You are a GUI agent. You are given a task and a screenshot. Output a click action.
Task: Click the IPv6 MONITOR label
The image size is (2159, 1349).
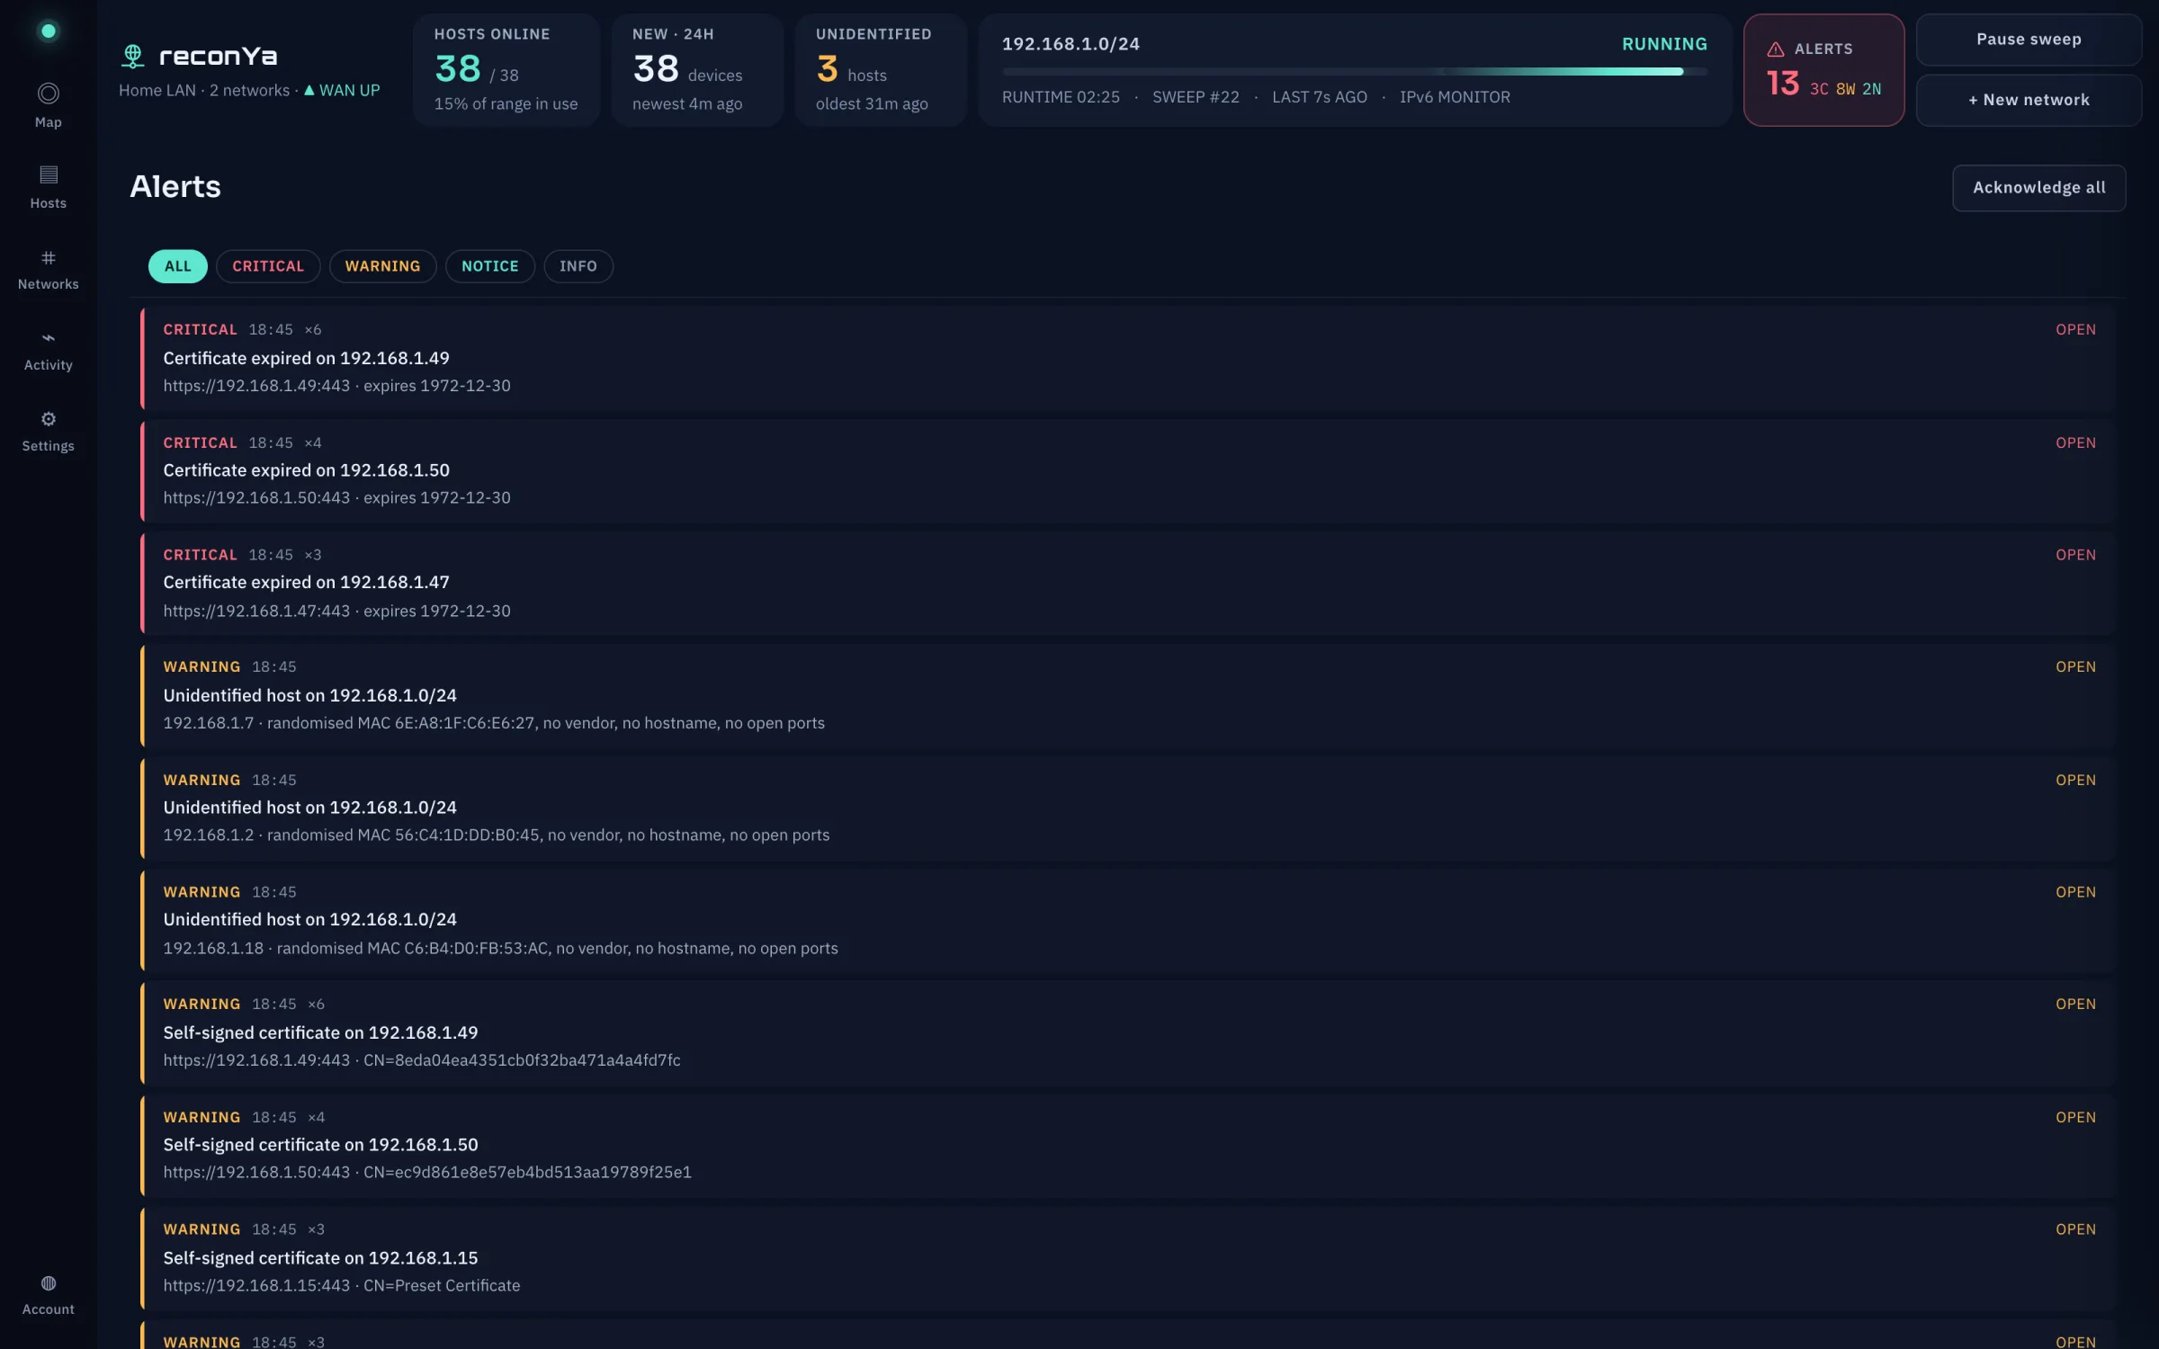point(1455,97)
